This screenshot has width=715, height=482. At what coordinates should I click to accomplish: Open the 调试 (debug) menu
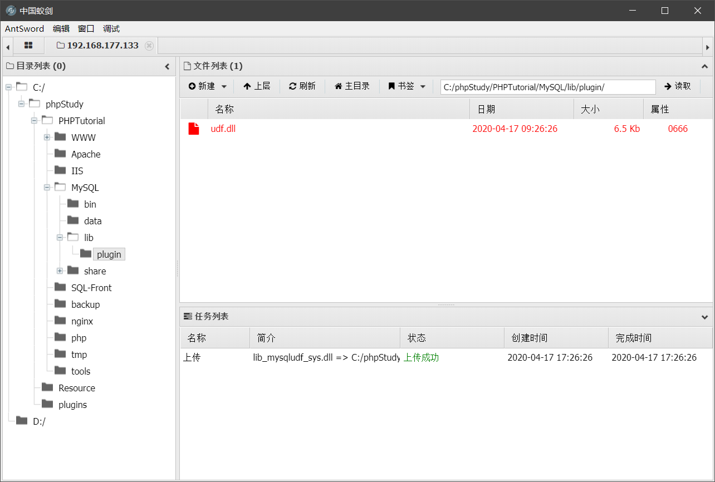(x=111, y=29)
